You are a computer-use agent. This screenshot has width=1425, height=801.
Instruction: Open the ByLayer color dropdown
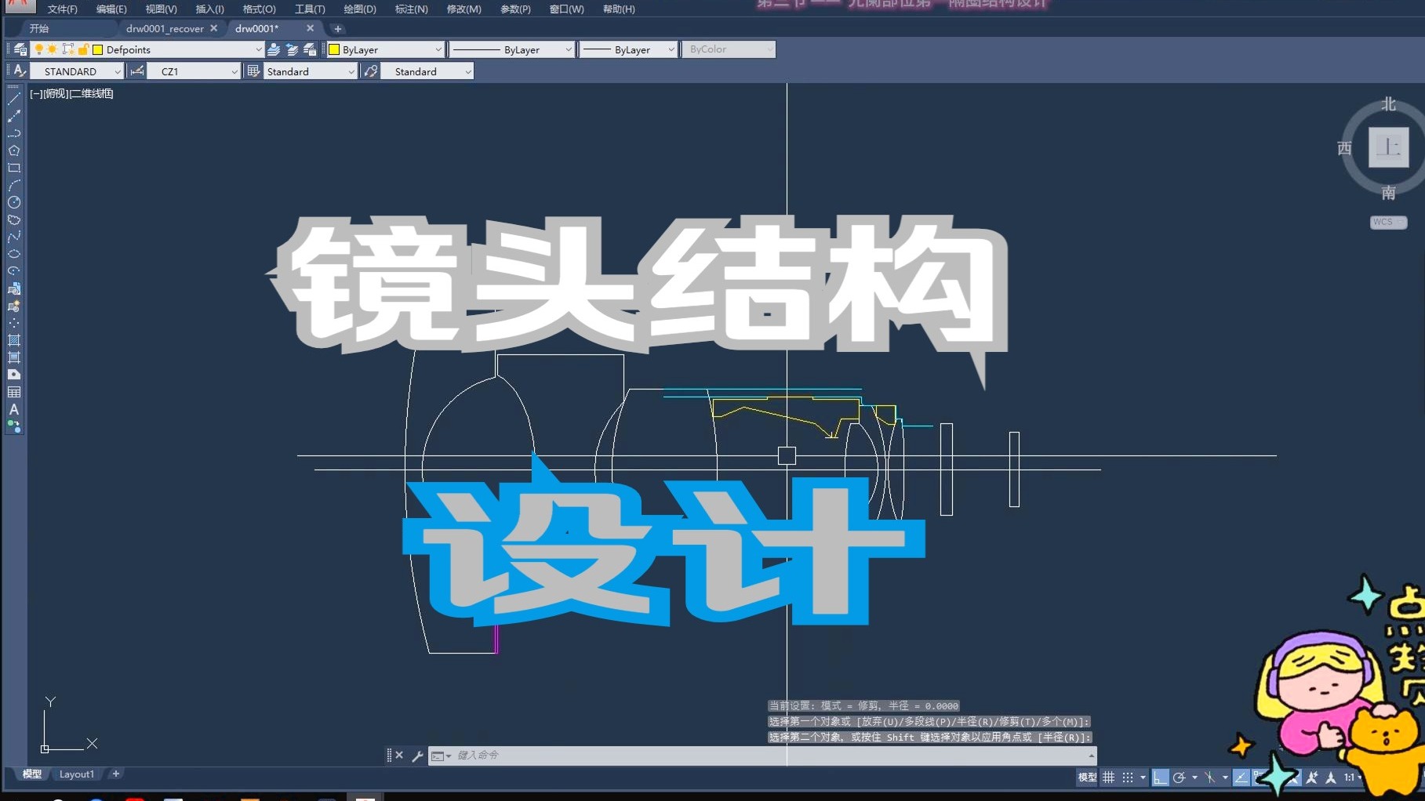tap(438, 49)
